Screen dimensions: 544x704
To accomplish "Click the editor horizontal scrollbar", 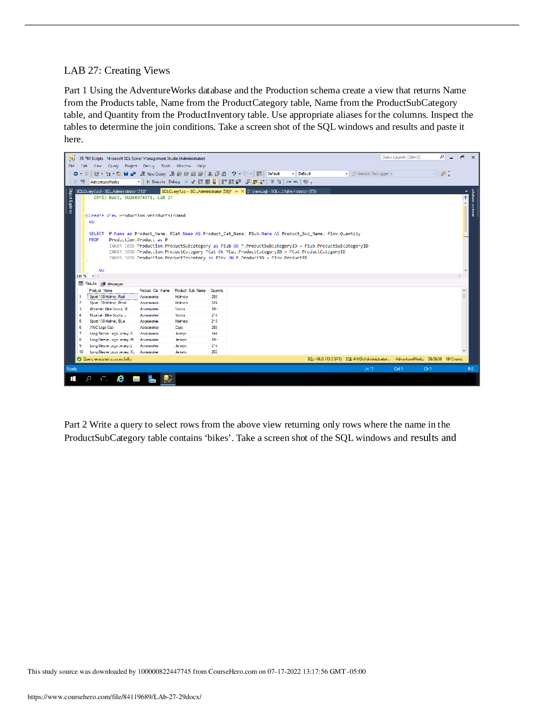I will click(278, 276).
